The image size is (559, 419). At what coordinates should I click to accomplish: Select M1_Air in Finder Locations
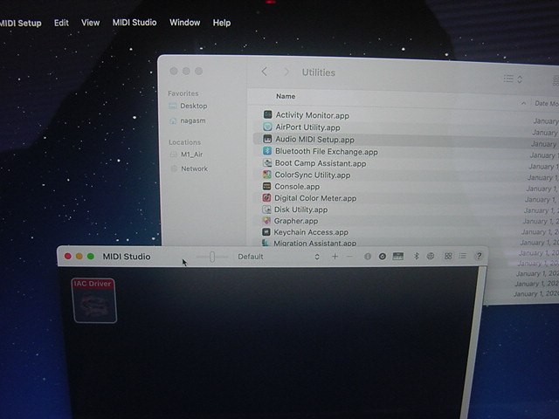click(186, 155)
